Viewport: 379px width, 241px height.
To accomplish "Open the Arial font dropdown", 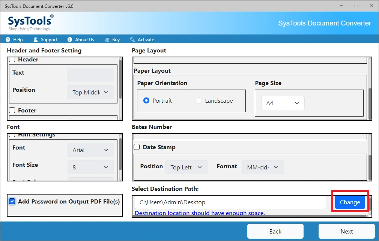I will (x=91, y=150).
